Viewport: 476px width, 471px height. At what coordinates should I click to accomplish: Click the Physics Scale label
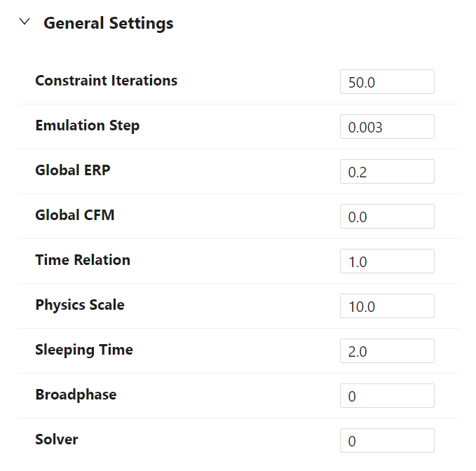pos(80,305)
